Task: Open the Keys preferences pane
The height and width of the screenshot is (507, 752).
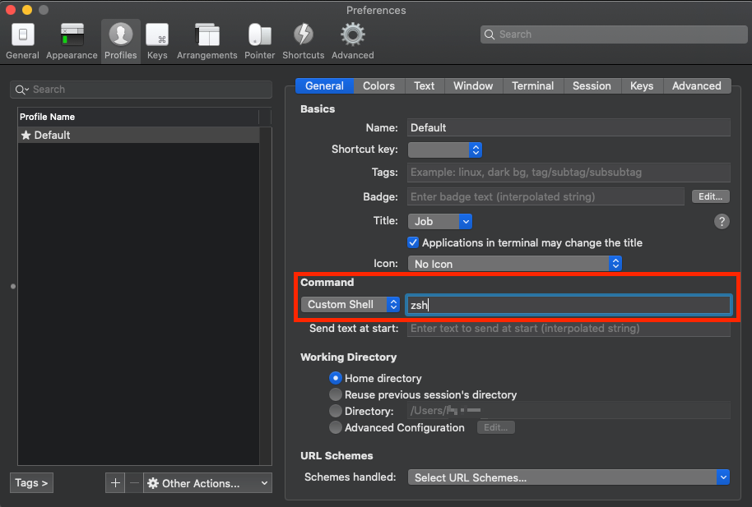Action: coord(156,39)
